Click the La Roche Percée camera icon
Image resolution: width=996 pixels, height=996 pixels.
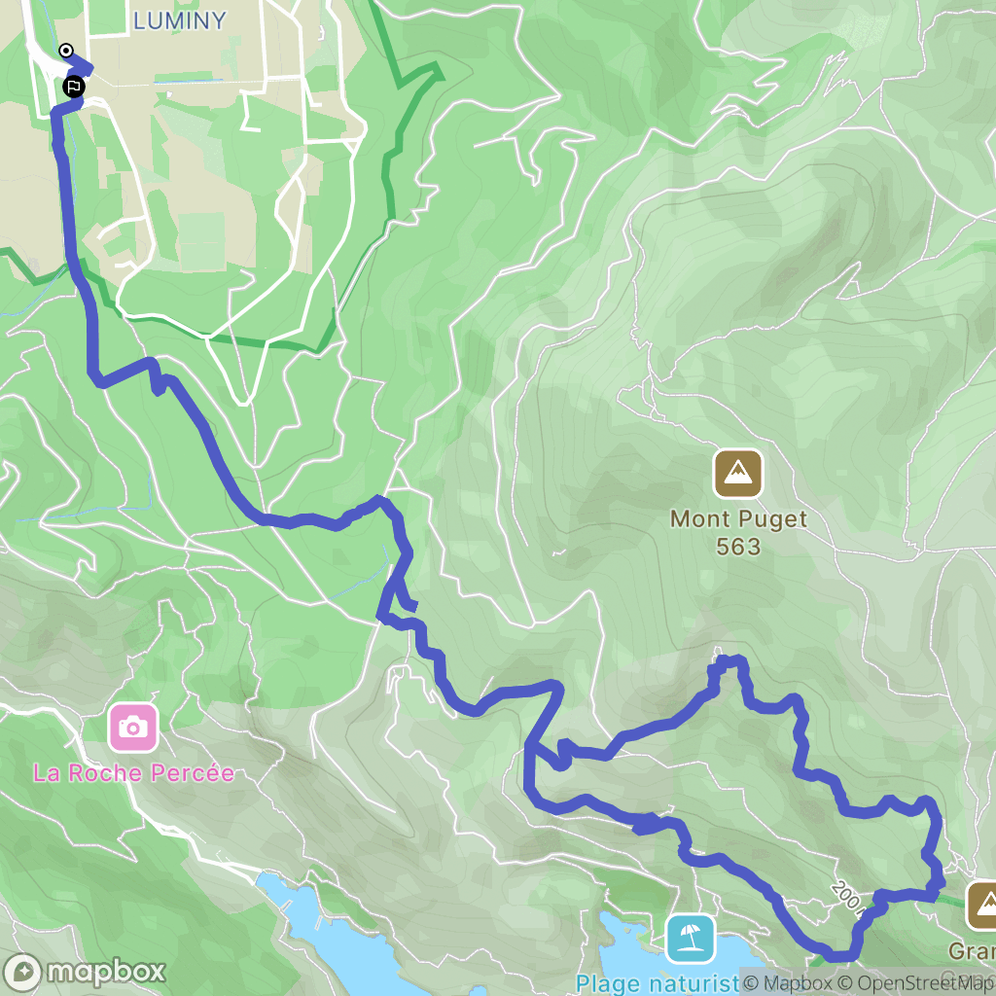(132, 728)
